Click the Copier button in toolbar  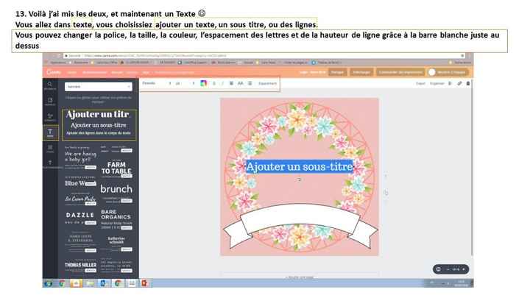tap(420, 83)
